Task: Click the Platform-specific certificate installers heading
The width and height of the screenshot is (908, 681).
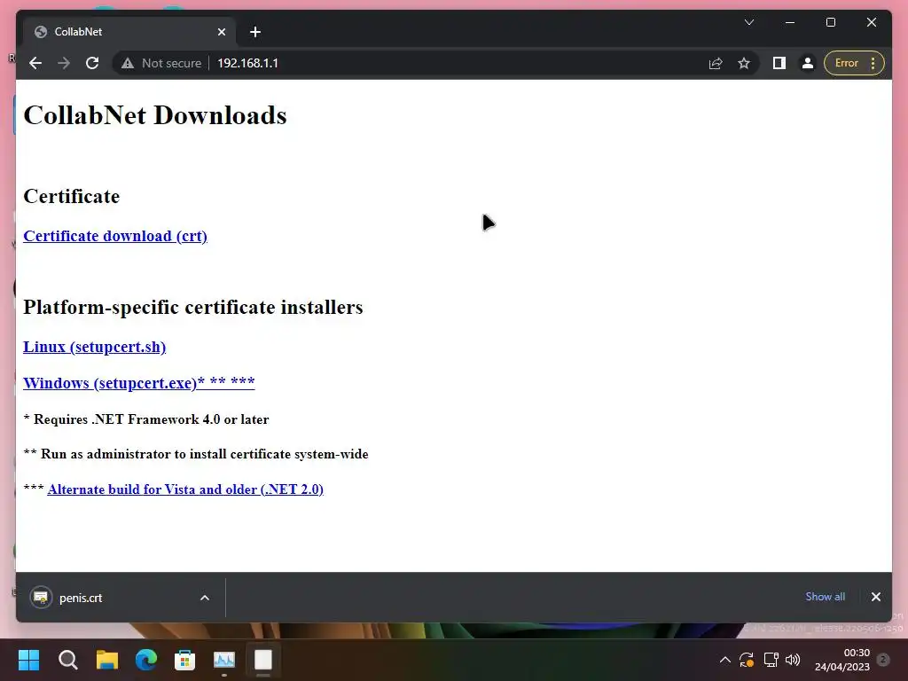Action: click(x=192, y=307)
